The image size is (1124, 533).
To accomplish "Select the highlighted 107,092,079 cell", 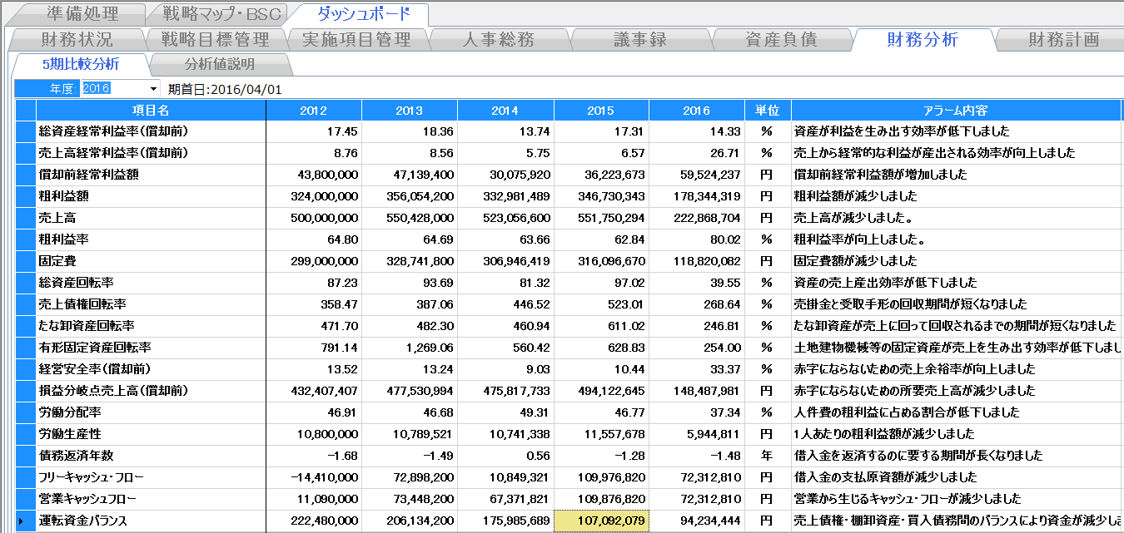I will point(600,521).
